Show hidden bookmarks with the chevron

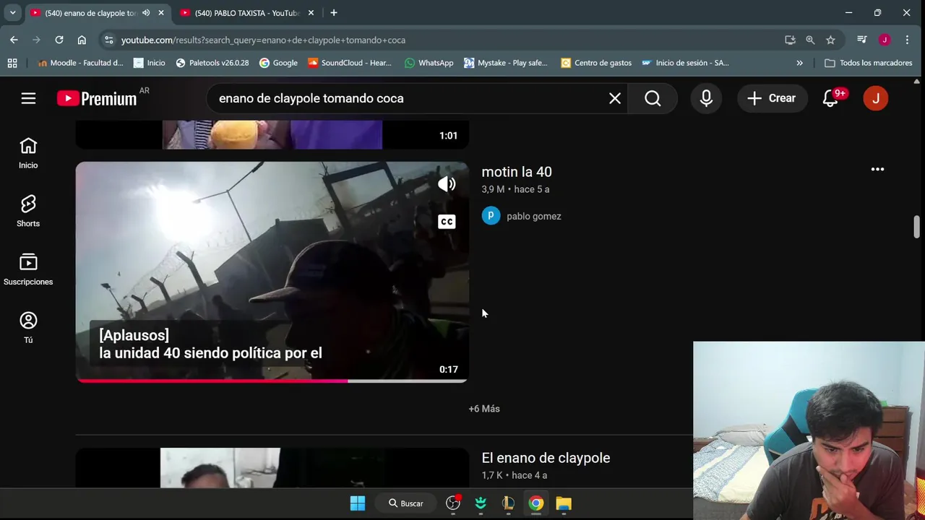[799, 63]
